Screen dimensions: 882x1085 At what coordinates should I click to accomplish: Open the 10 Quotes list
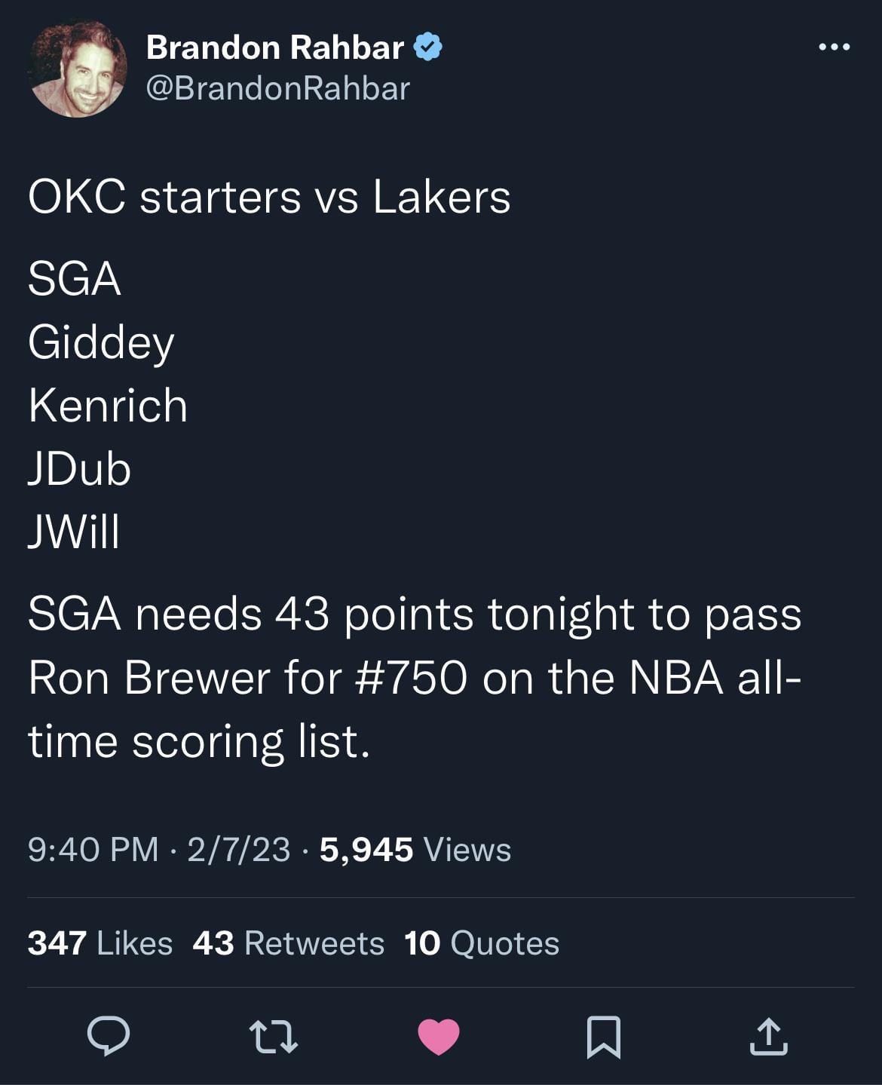pos(482,942)
